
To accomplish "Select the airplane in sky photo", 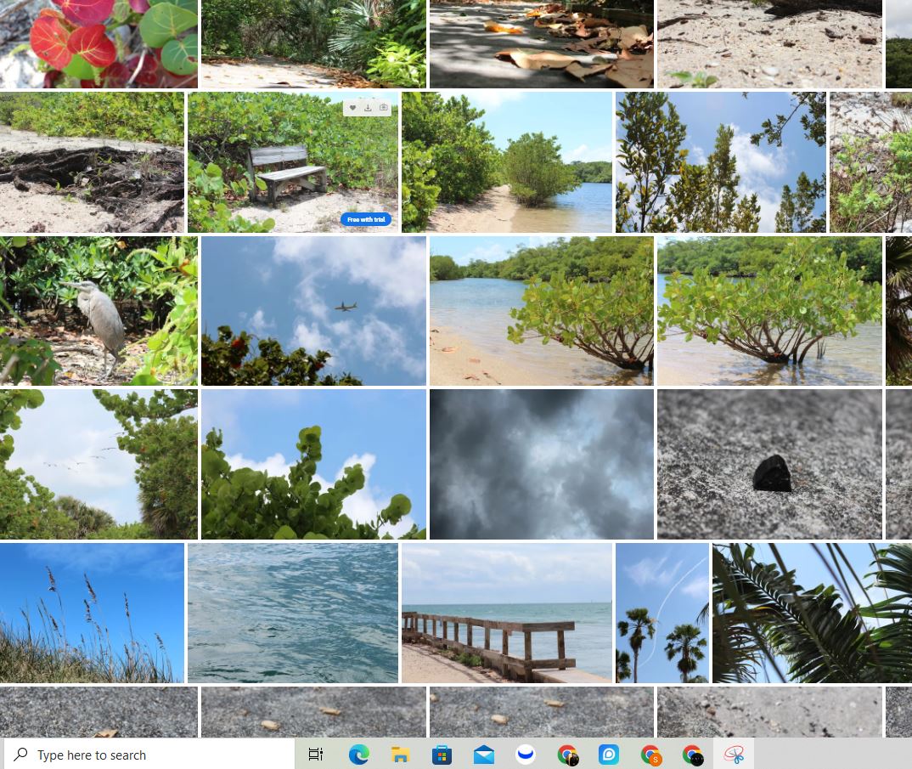I will (313, 311).
